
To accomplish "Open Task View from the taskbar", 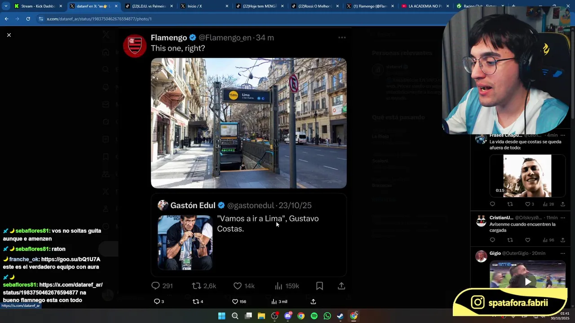I will [x=248, y=316].
